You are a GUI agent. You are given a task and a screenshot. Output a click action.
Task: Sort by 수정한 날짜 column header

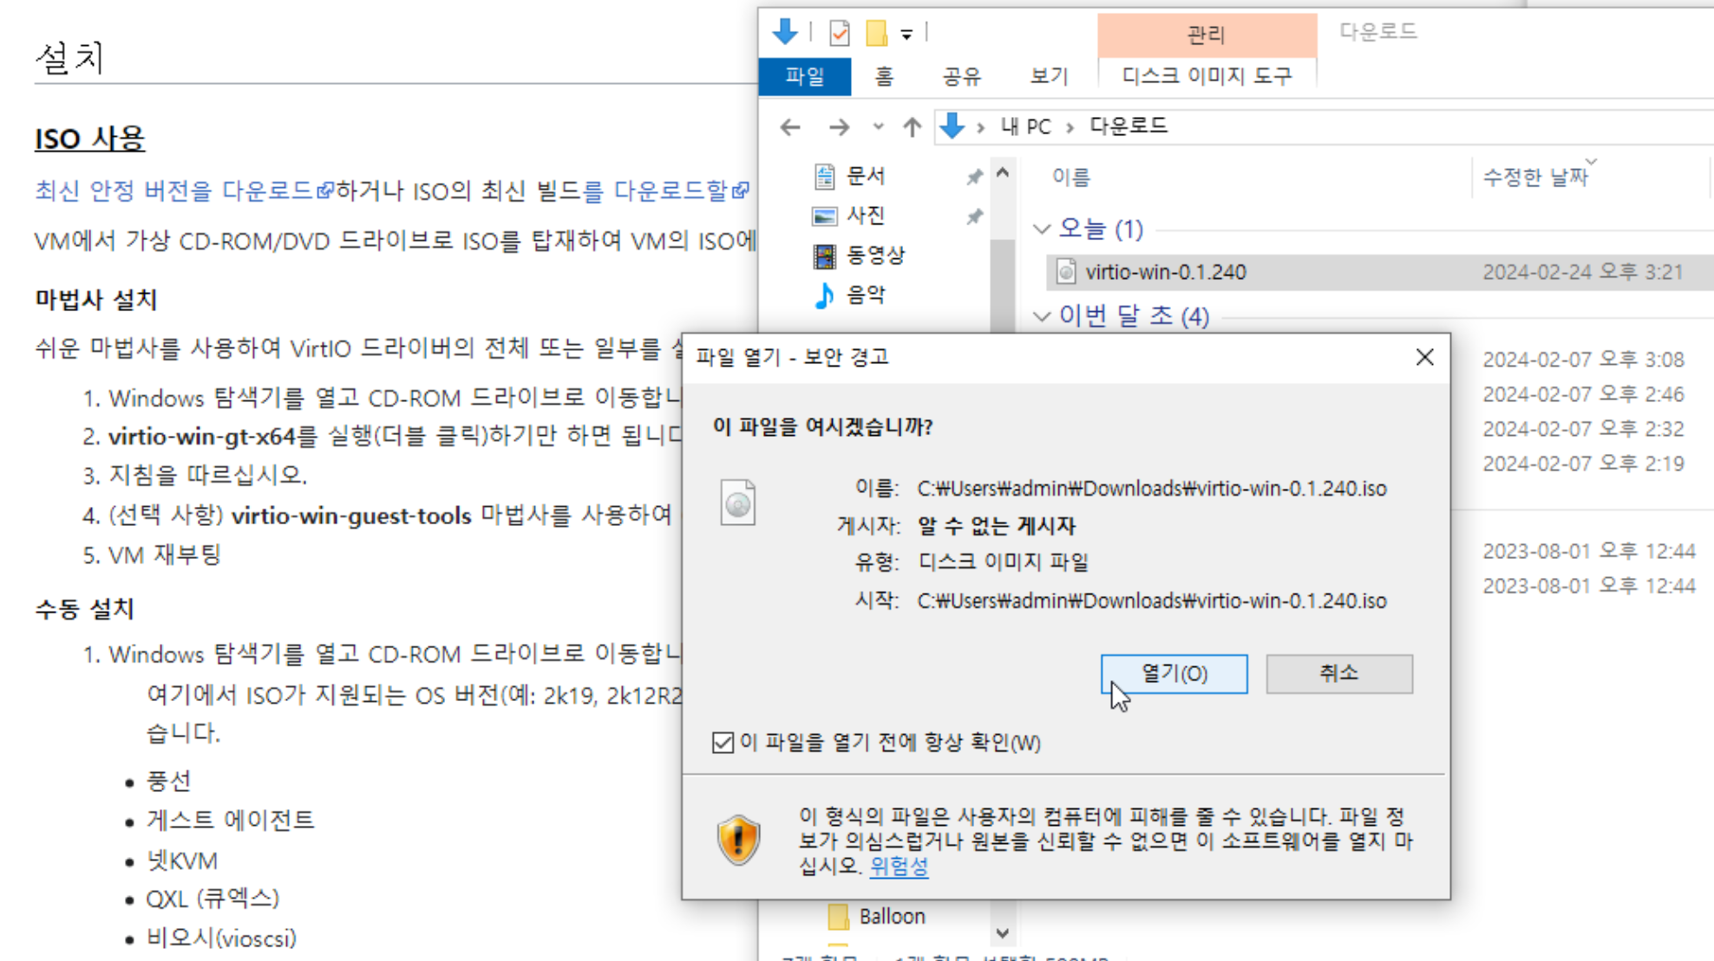click(1534, 178)
